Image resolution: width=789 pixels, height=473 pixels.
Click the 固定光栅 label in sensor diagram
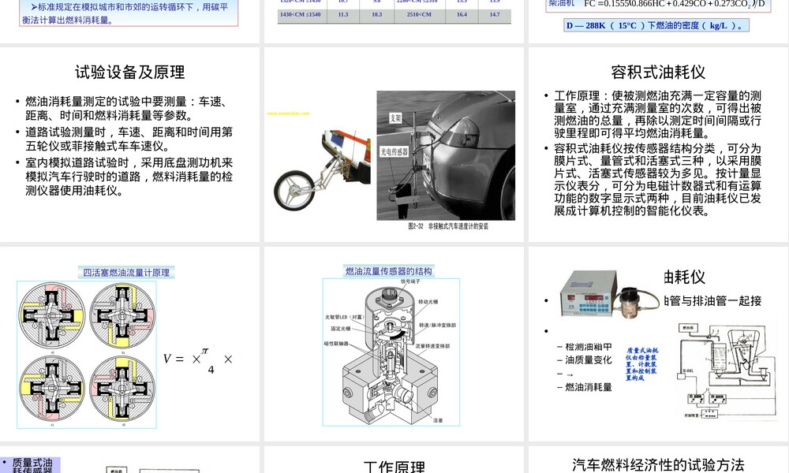coord(341,329)
